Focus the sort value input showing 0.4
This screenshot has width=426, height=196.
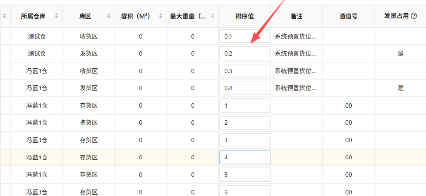(245, 88)
